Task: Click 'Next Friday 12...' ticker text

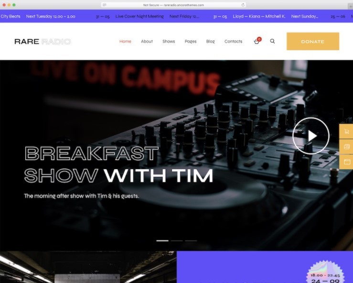Action: point(184,16)
